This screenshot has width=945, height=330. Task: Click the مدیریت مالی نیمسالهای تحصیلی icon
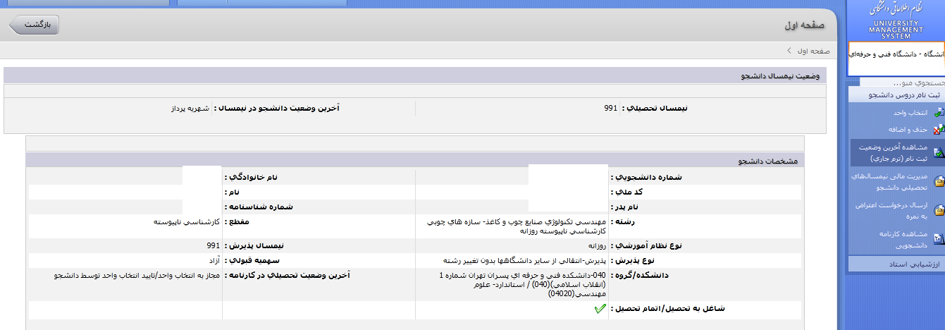point(939,182)
